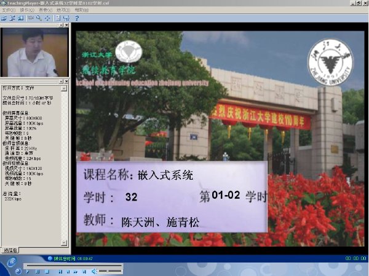Click the skip to next button
The image size is (369, 276).
point(84,272)
